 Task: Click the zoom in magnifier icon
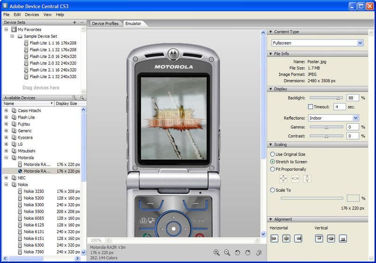click(217, 253)
